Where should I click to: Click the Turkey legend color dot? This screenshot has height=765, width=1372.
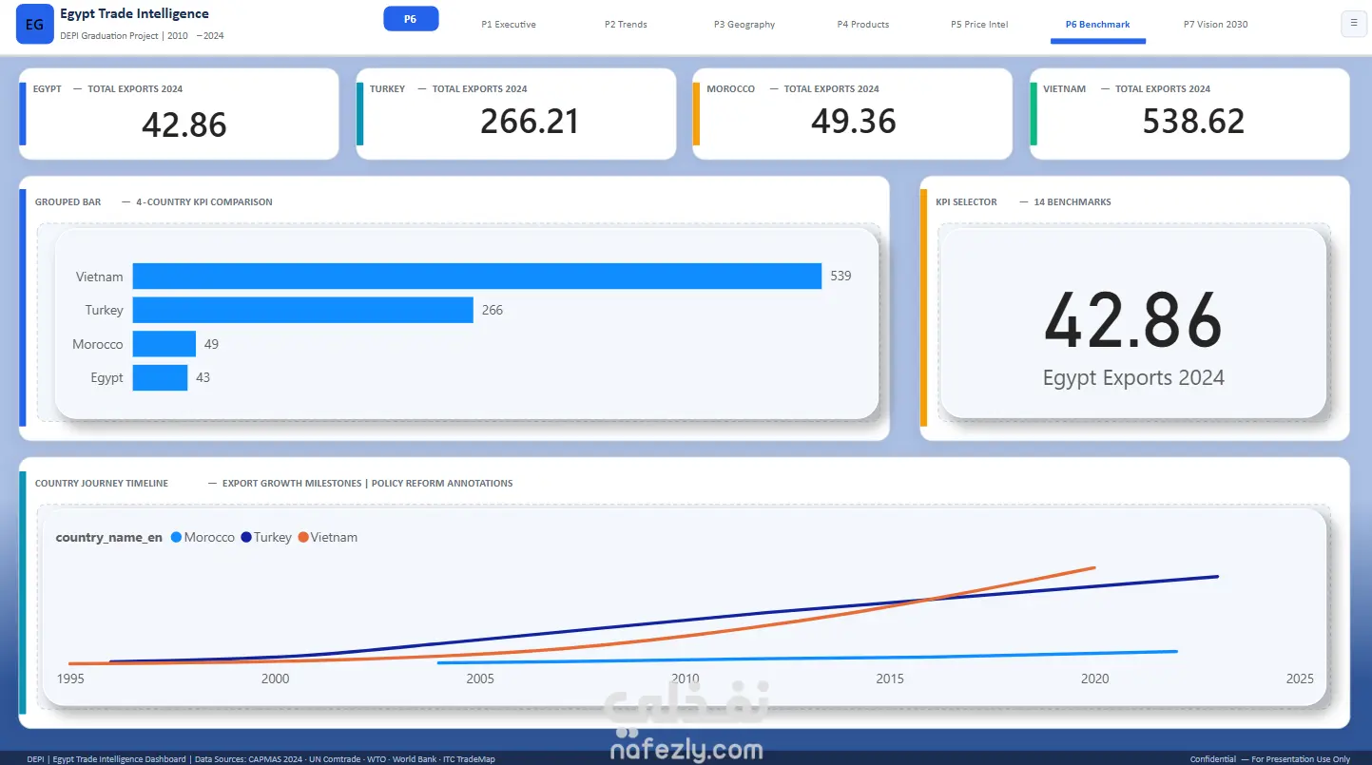pos(246,537)
